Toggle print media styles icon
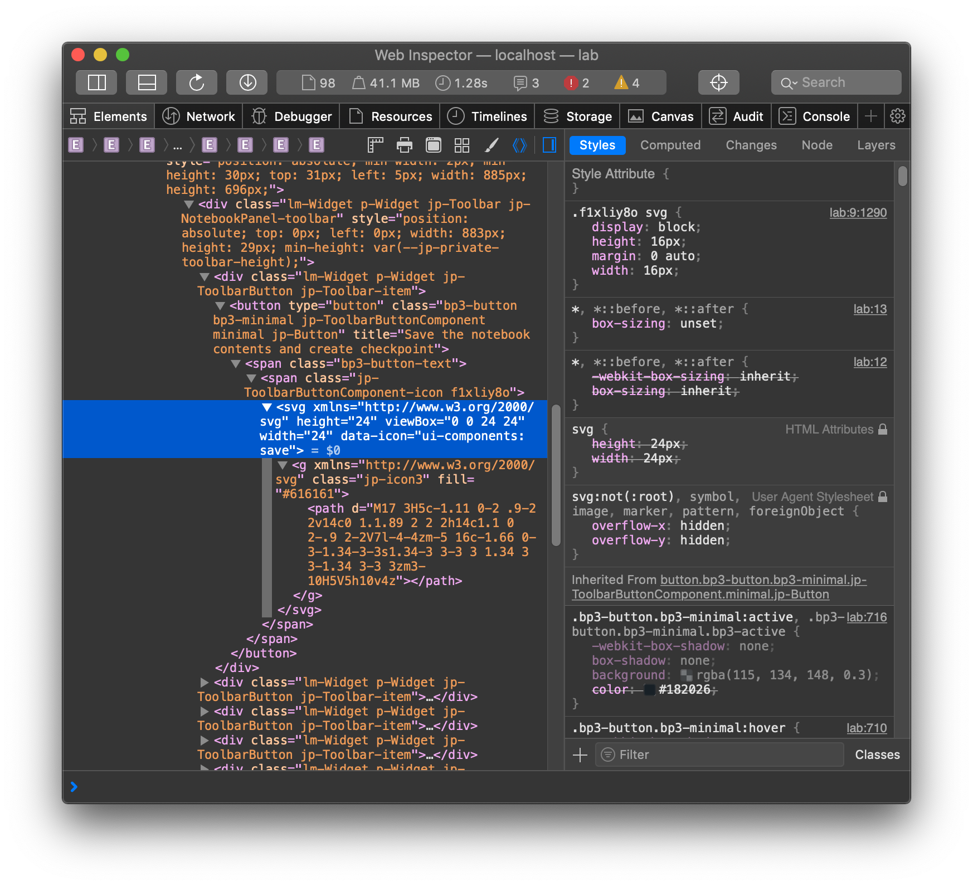973x886 pixels. [x=405, y=145]
